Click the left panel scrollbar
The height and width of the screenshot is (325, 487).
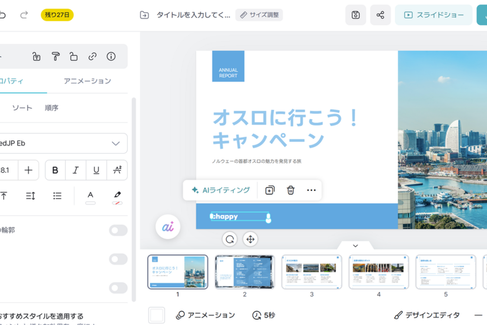(x=134, y=200)
